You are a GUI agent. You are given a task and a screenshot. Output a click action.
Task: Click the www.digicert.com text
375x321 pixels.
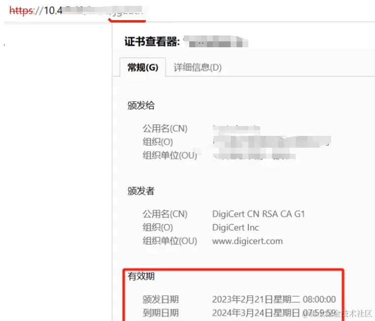pos(247,241)
